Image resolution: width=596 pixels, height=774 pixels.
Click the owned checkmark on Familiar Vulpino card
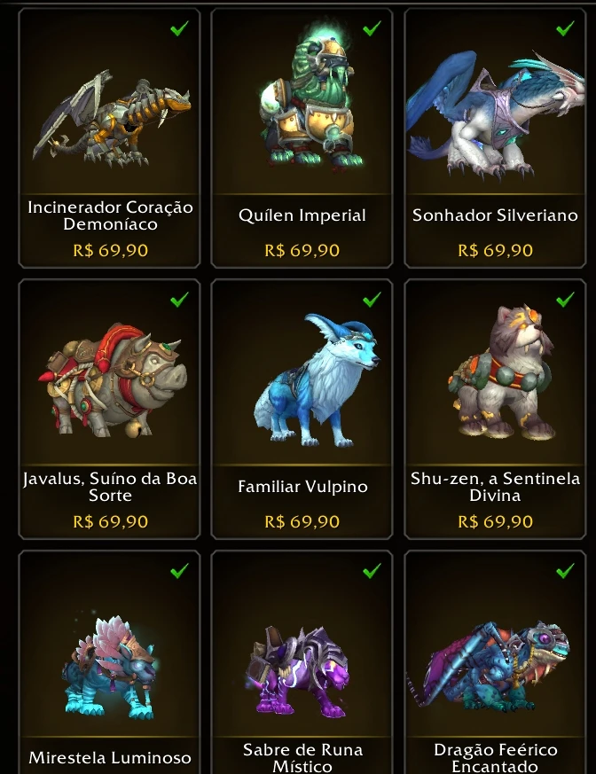click(372, 300)
